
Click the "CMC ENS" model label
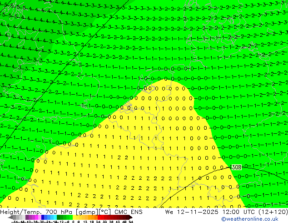coord(129,212)
